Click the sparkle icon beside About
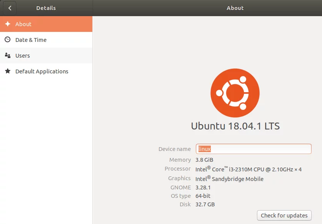This screenshot has width=322, height=224. point(8,24)
